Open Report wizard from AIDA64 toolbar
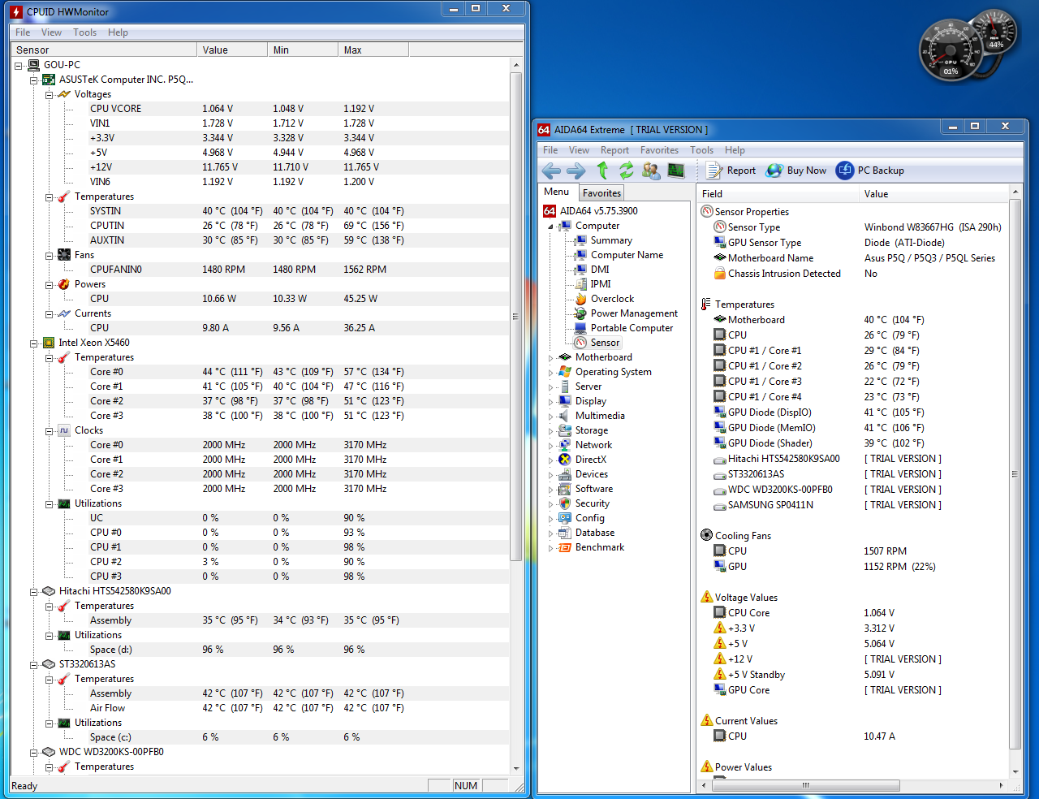 pos(731,171)
